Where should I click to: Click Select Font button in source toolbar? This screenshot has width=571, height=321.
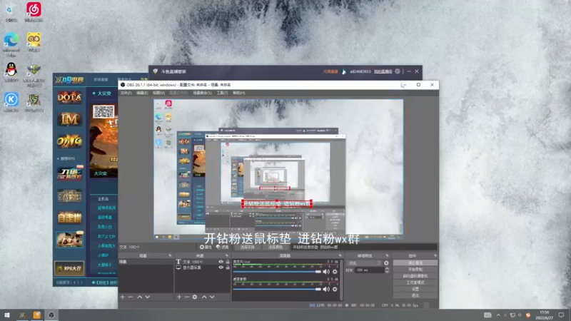[x=247, y=247]
